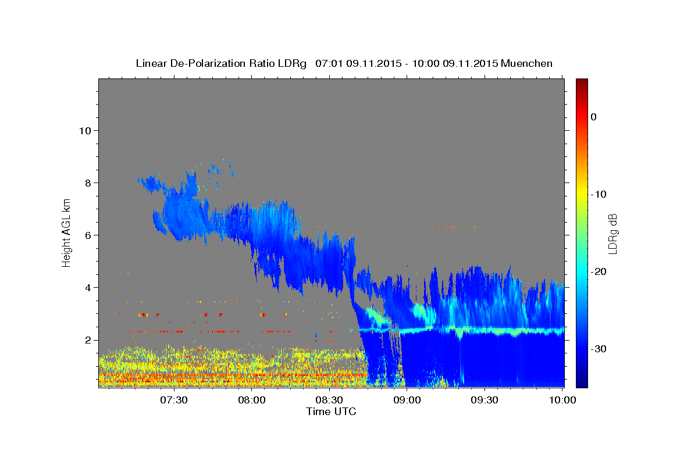Click the 07:30 time tick label
Image resolution: width=698 pixels, height=465 pixels.
click(173, 400)
